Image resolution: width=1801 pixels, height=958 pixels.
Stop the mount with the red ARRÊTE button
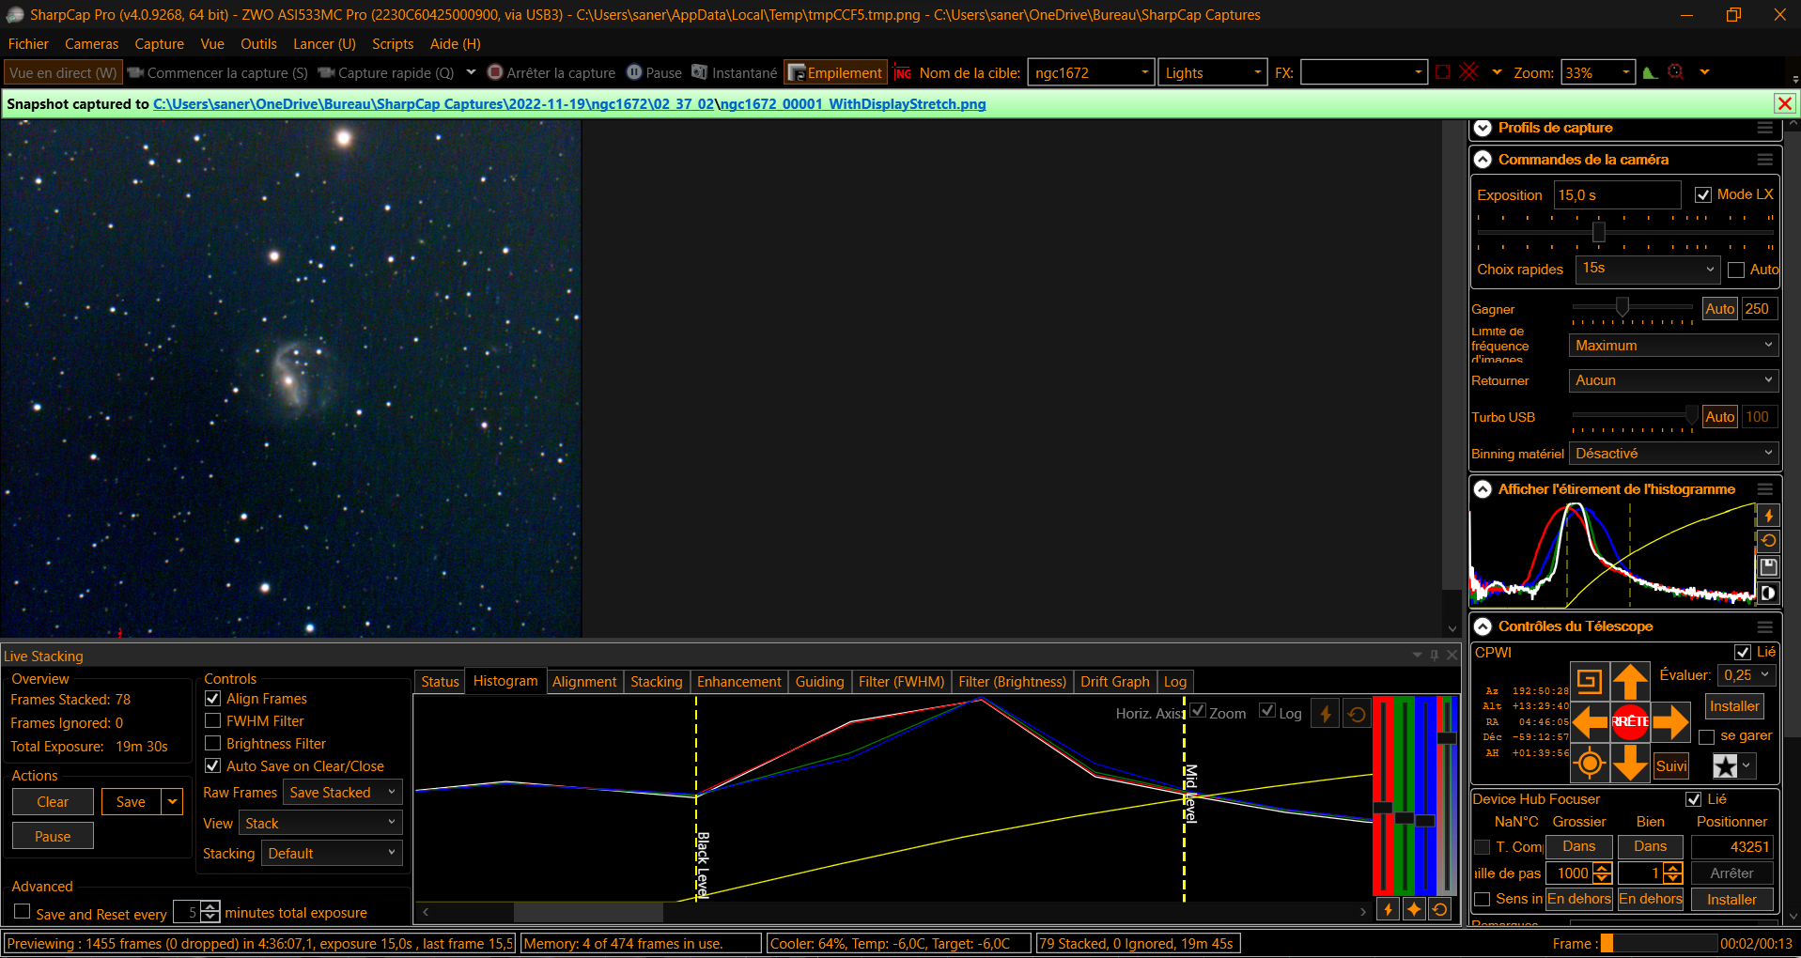(1630, 721)
